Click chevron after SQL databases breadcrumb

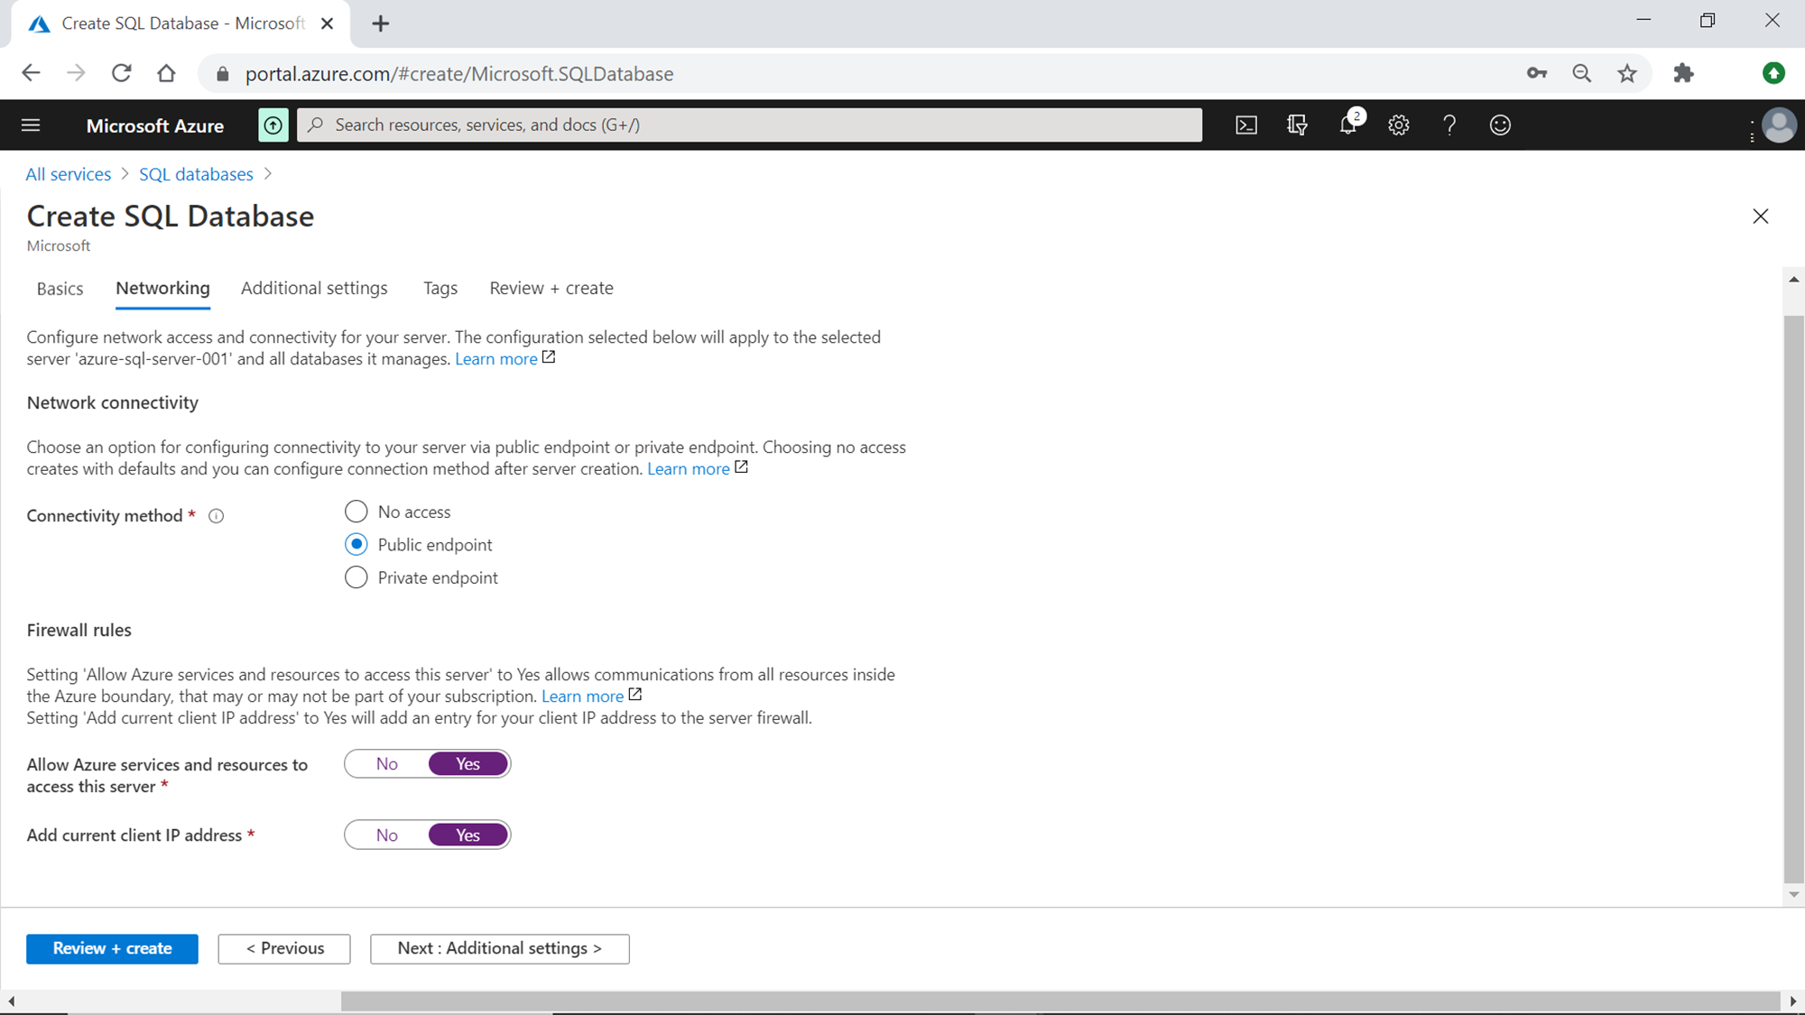point(268,174)
